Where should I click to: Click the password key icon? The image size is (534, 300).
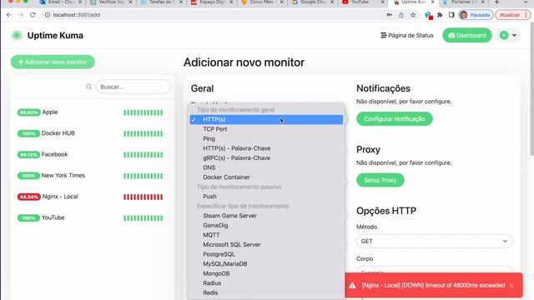point(390,15)
